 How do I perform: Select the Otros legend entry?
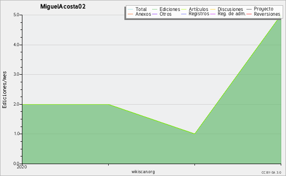pos(162,14)
